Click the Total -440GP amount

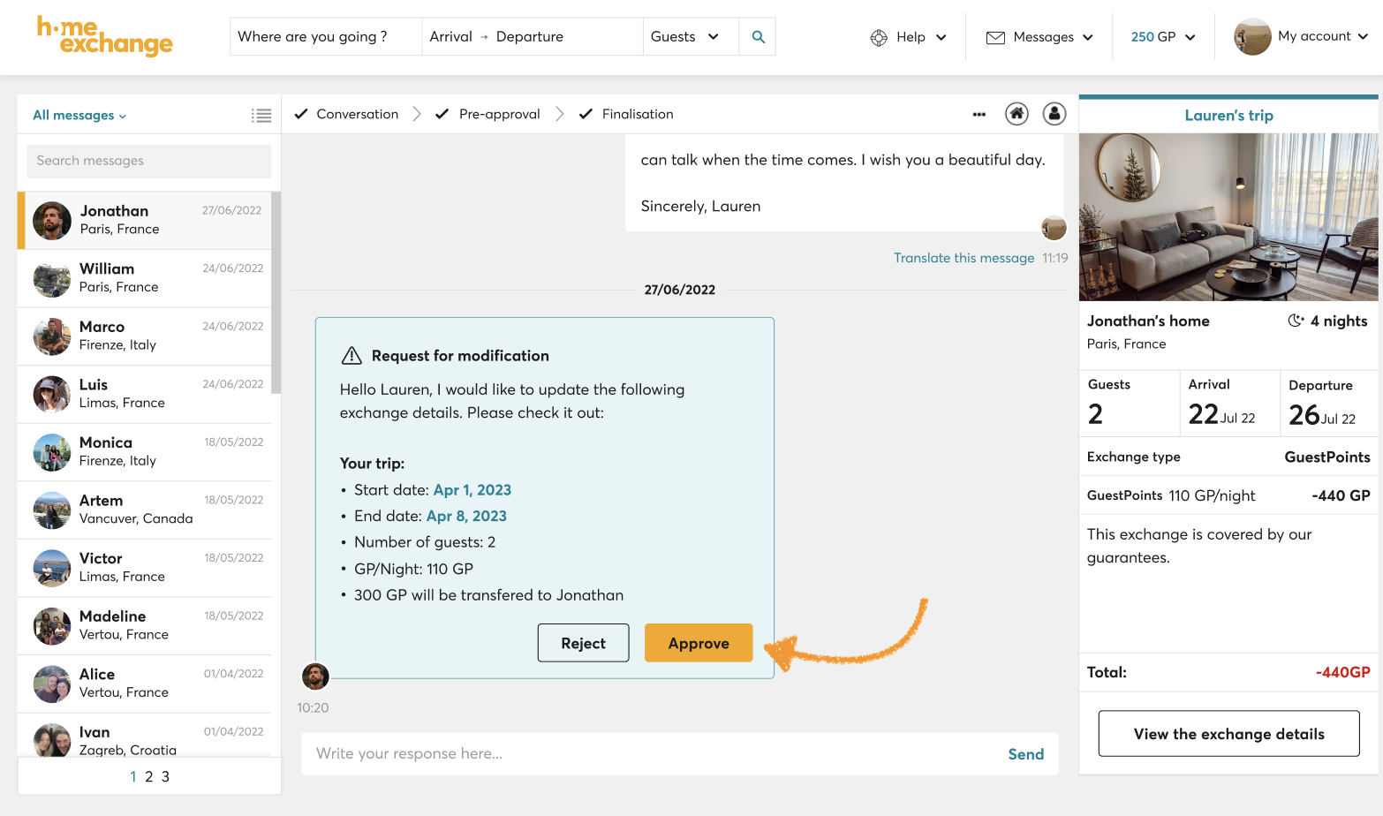pyautogui.click(x=1342, y=672)
